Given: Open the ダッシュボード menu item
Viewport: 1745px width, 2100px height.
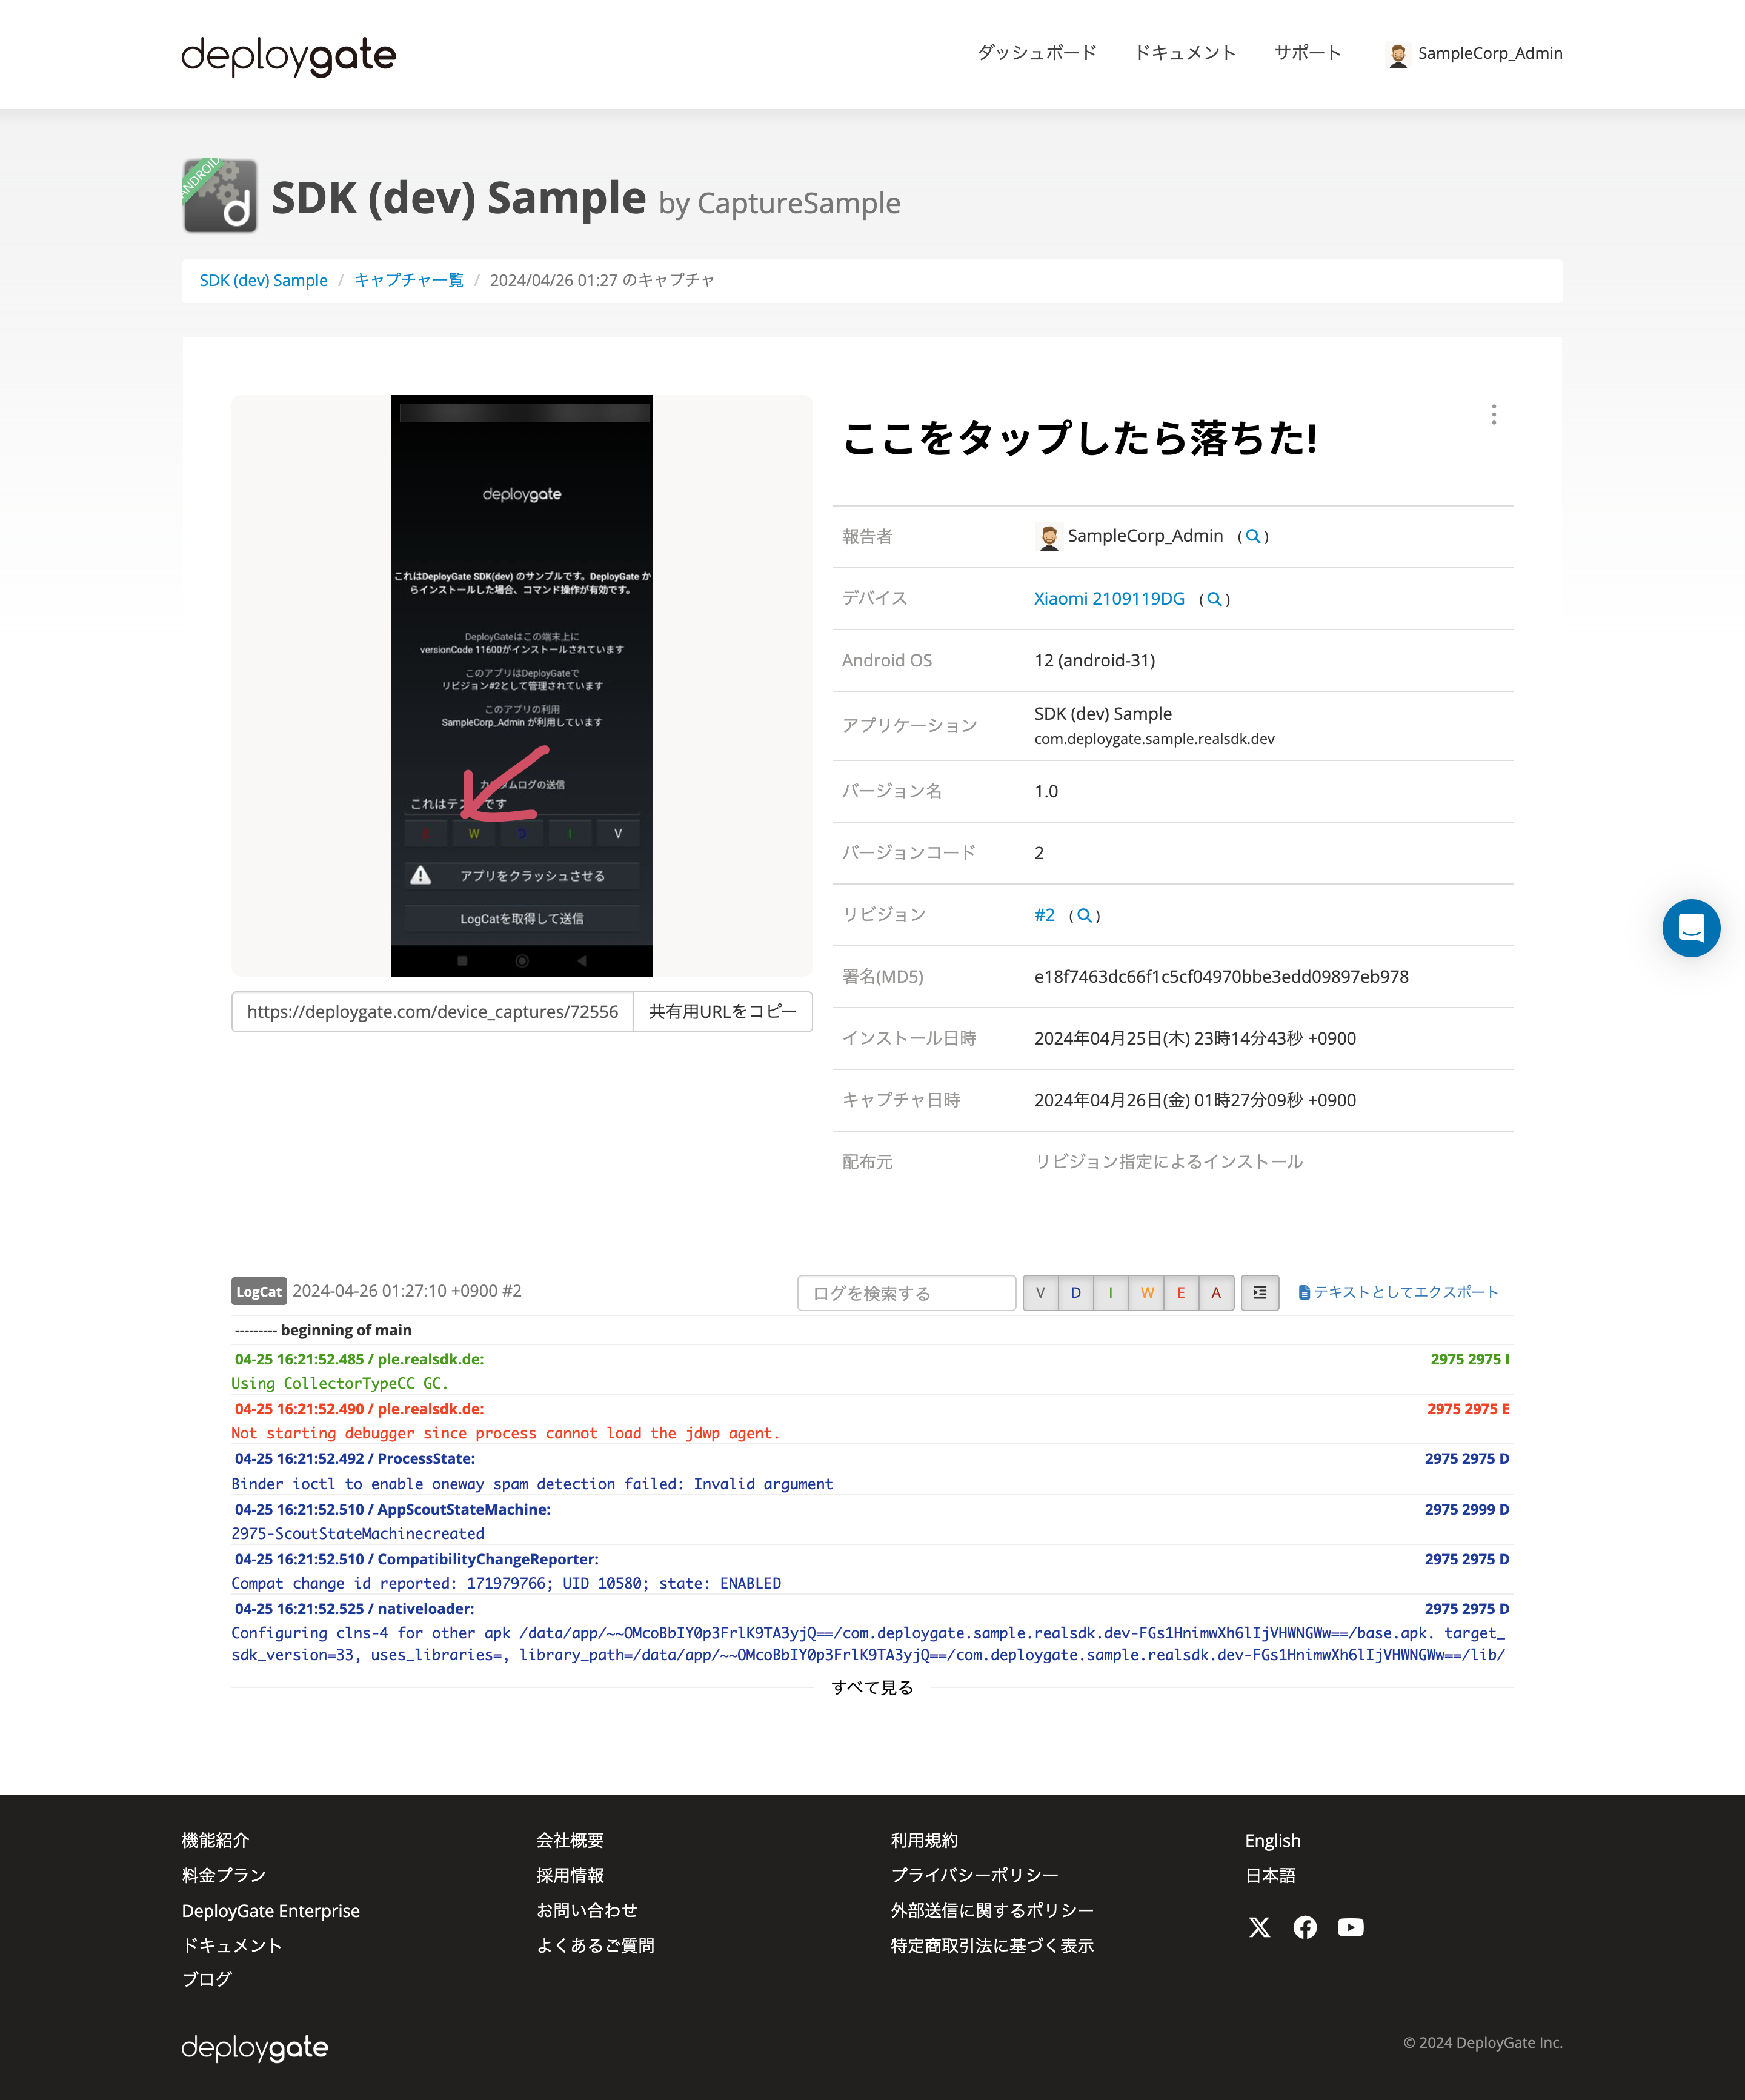Looking at the screenshot, I should (1036, 53).
